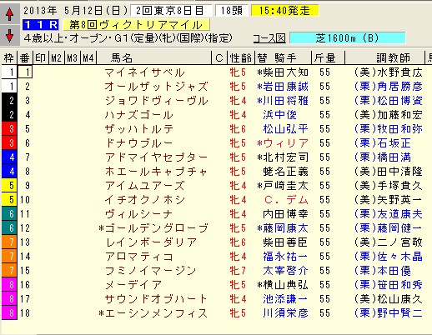This screenshot has width=432, height=335.
Task: Click trainer (栗)松田博資
Action: point(389,101)
